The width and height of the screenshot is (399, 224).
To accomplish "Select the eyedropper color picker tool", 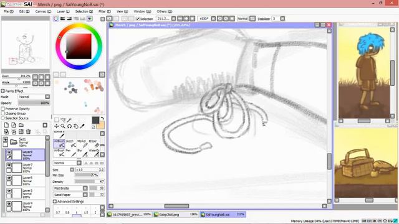I will 82,126.
